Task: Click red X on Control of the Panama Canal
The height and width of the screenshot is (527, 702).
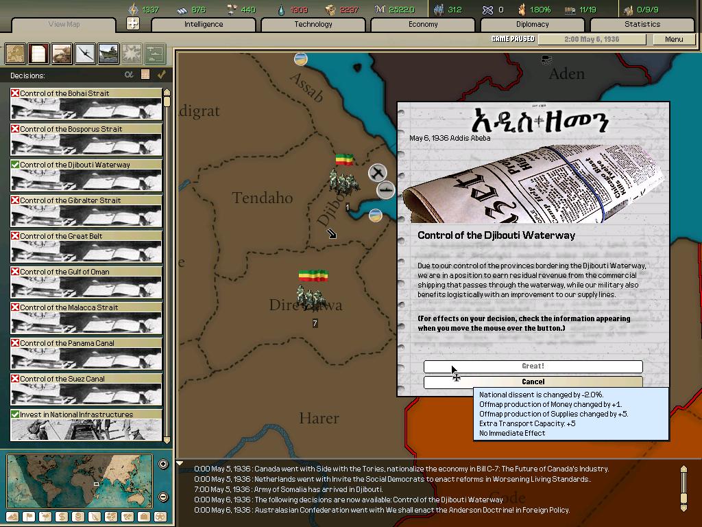Action: pos(15,343)
